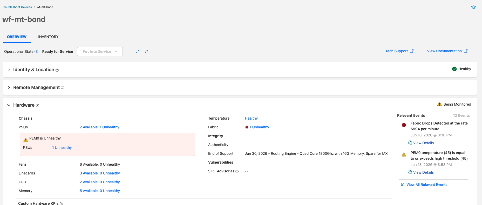Click the external link icon after Tech Support
The width and height of the screenshot is (482, 205).
tap(412, 51)
